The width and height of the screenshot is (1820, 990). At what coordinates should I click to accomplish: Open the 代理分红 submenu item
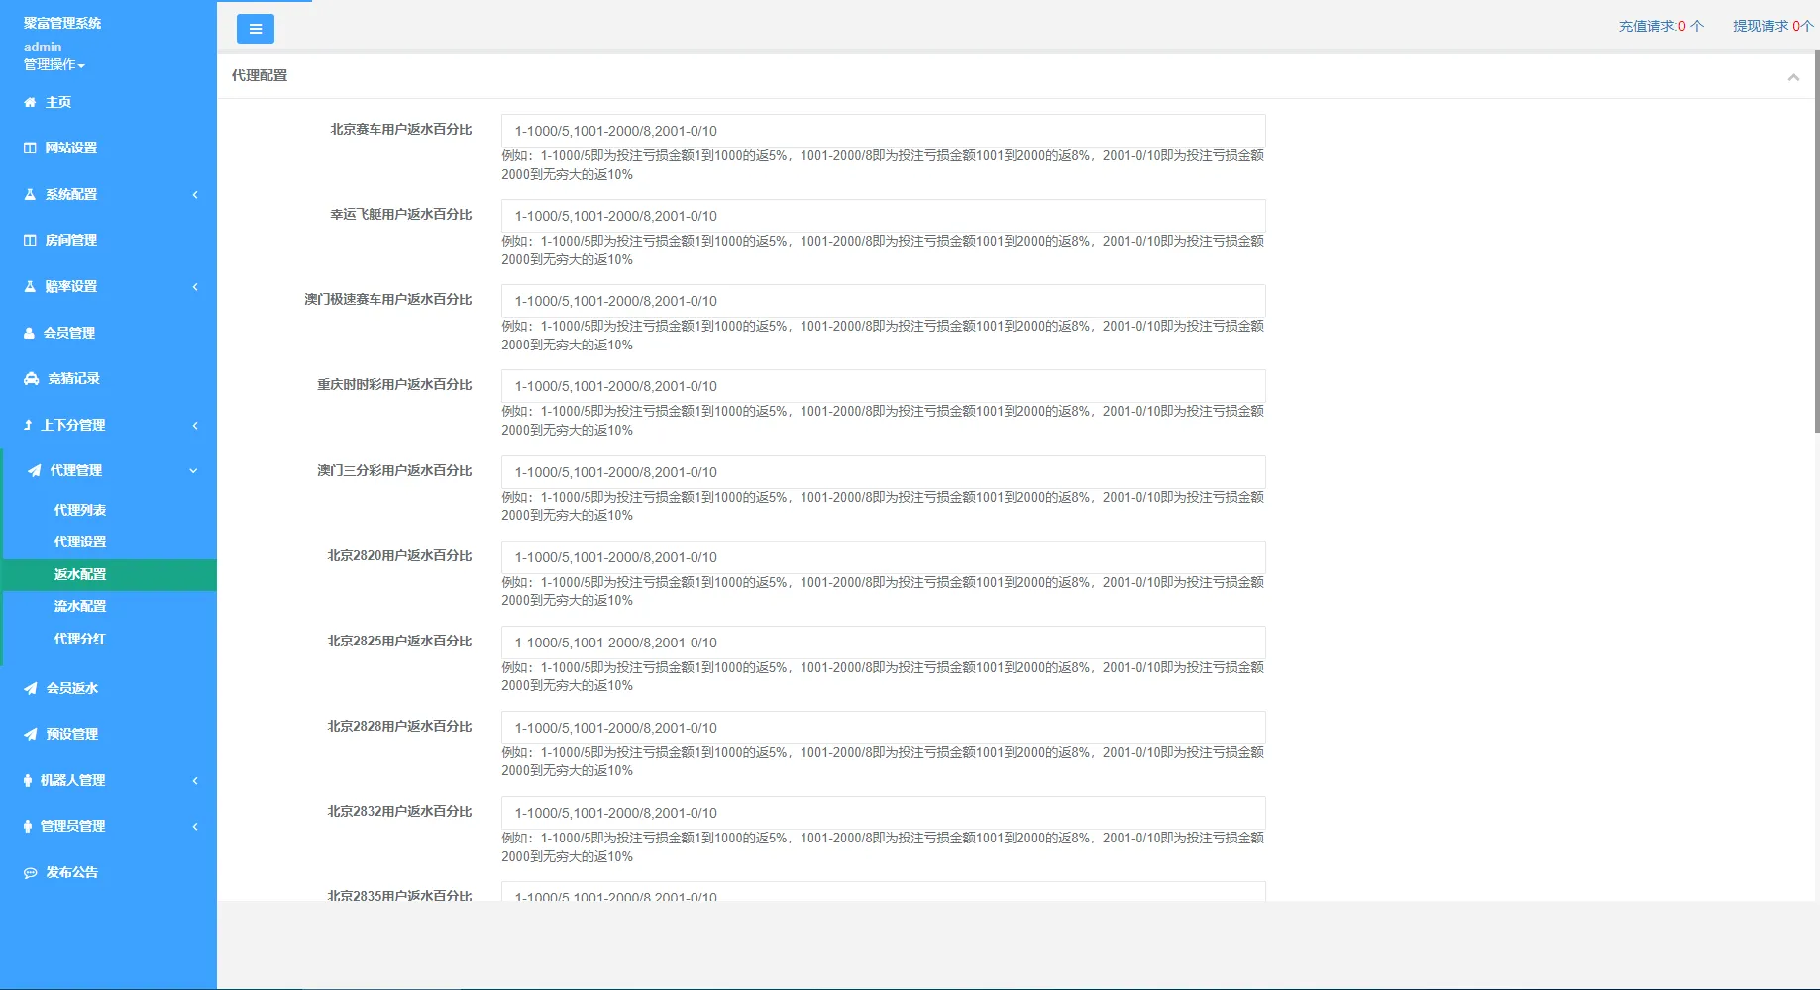pos(80,639)
